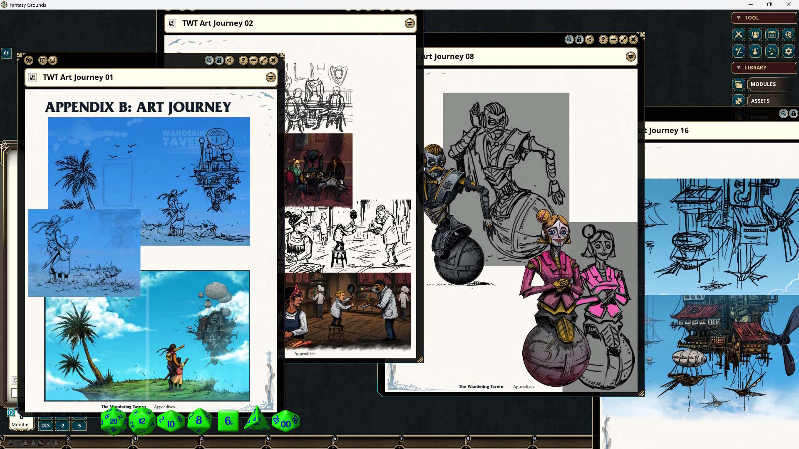Click the open-book icon in Art Journey 01

click(x=43, y=60)
